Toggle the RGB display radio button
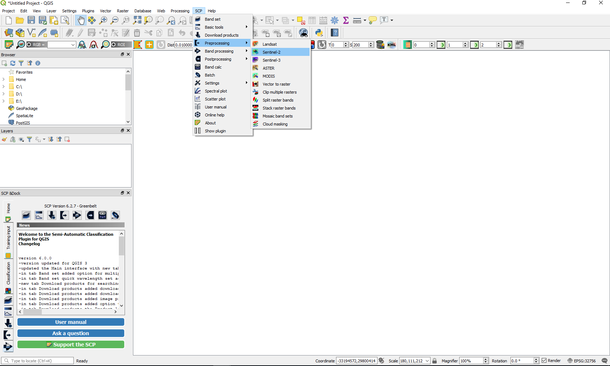 coord(29,45)
